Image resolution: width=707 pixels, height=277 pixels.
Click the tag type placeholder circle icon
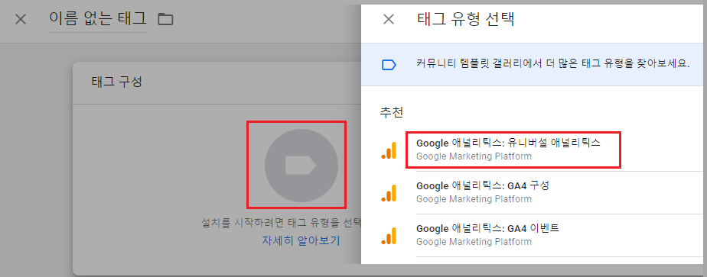point(301,166)
